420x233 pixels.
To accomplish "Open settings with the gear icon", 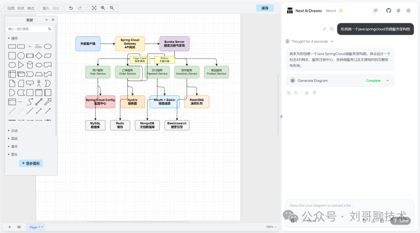I will click(x=399, y=11).
